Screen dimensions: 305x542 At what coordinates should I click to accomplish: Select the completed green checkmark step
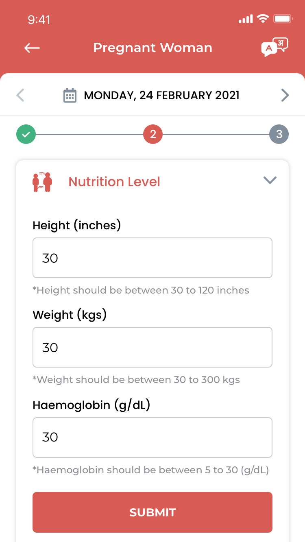[26, 134]
